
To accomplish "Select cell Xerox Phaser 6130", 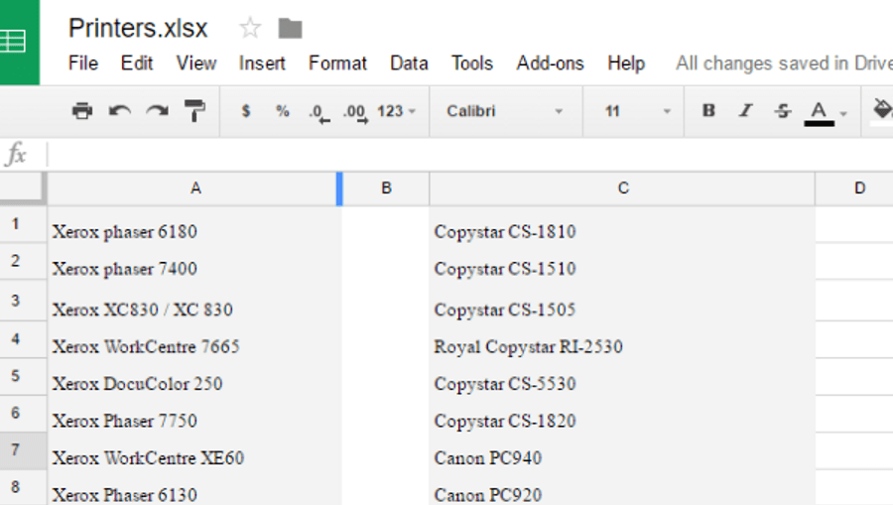I will pos(194,488).
